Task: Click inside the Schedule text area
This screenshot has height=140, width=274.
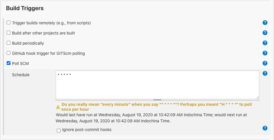Action: (157, 85)
